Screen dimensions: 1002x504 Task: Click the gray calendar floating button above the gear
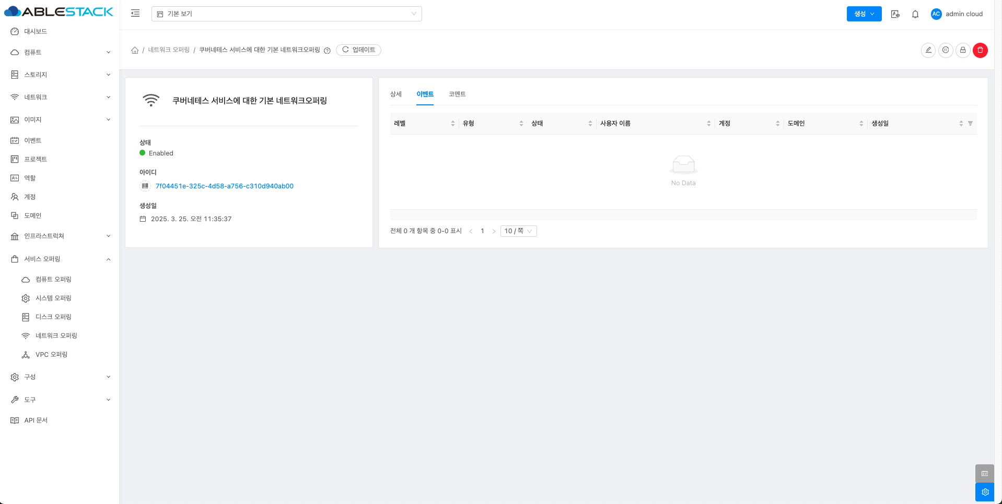tap(985, 473)
